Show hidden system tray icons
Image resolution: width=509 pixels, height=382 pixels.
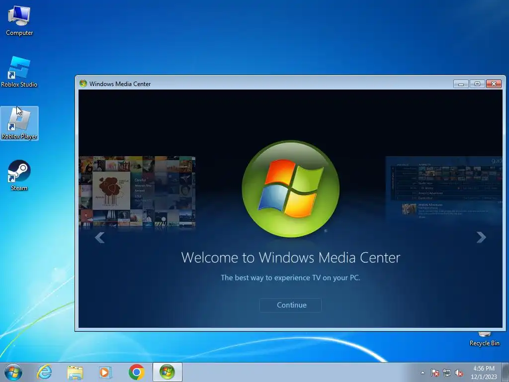(x=423, y=373)
